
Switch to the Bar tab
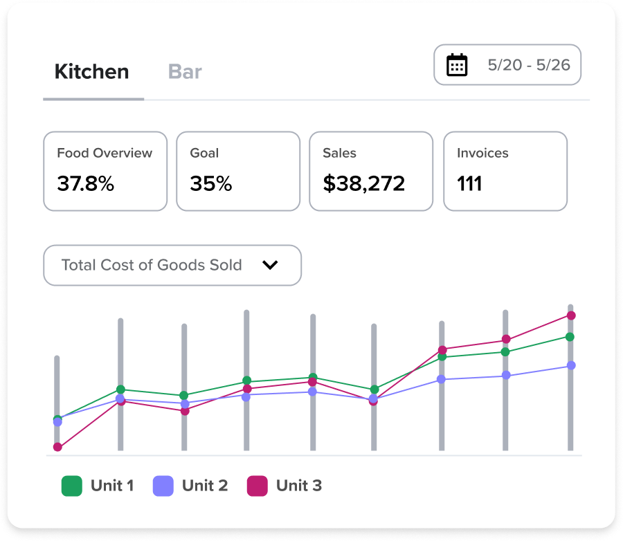(x=185, y=72)
